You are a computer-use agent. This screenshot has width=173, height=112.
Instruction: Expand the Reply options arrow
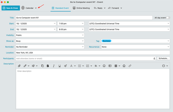[105, 8]
